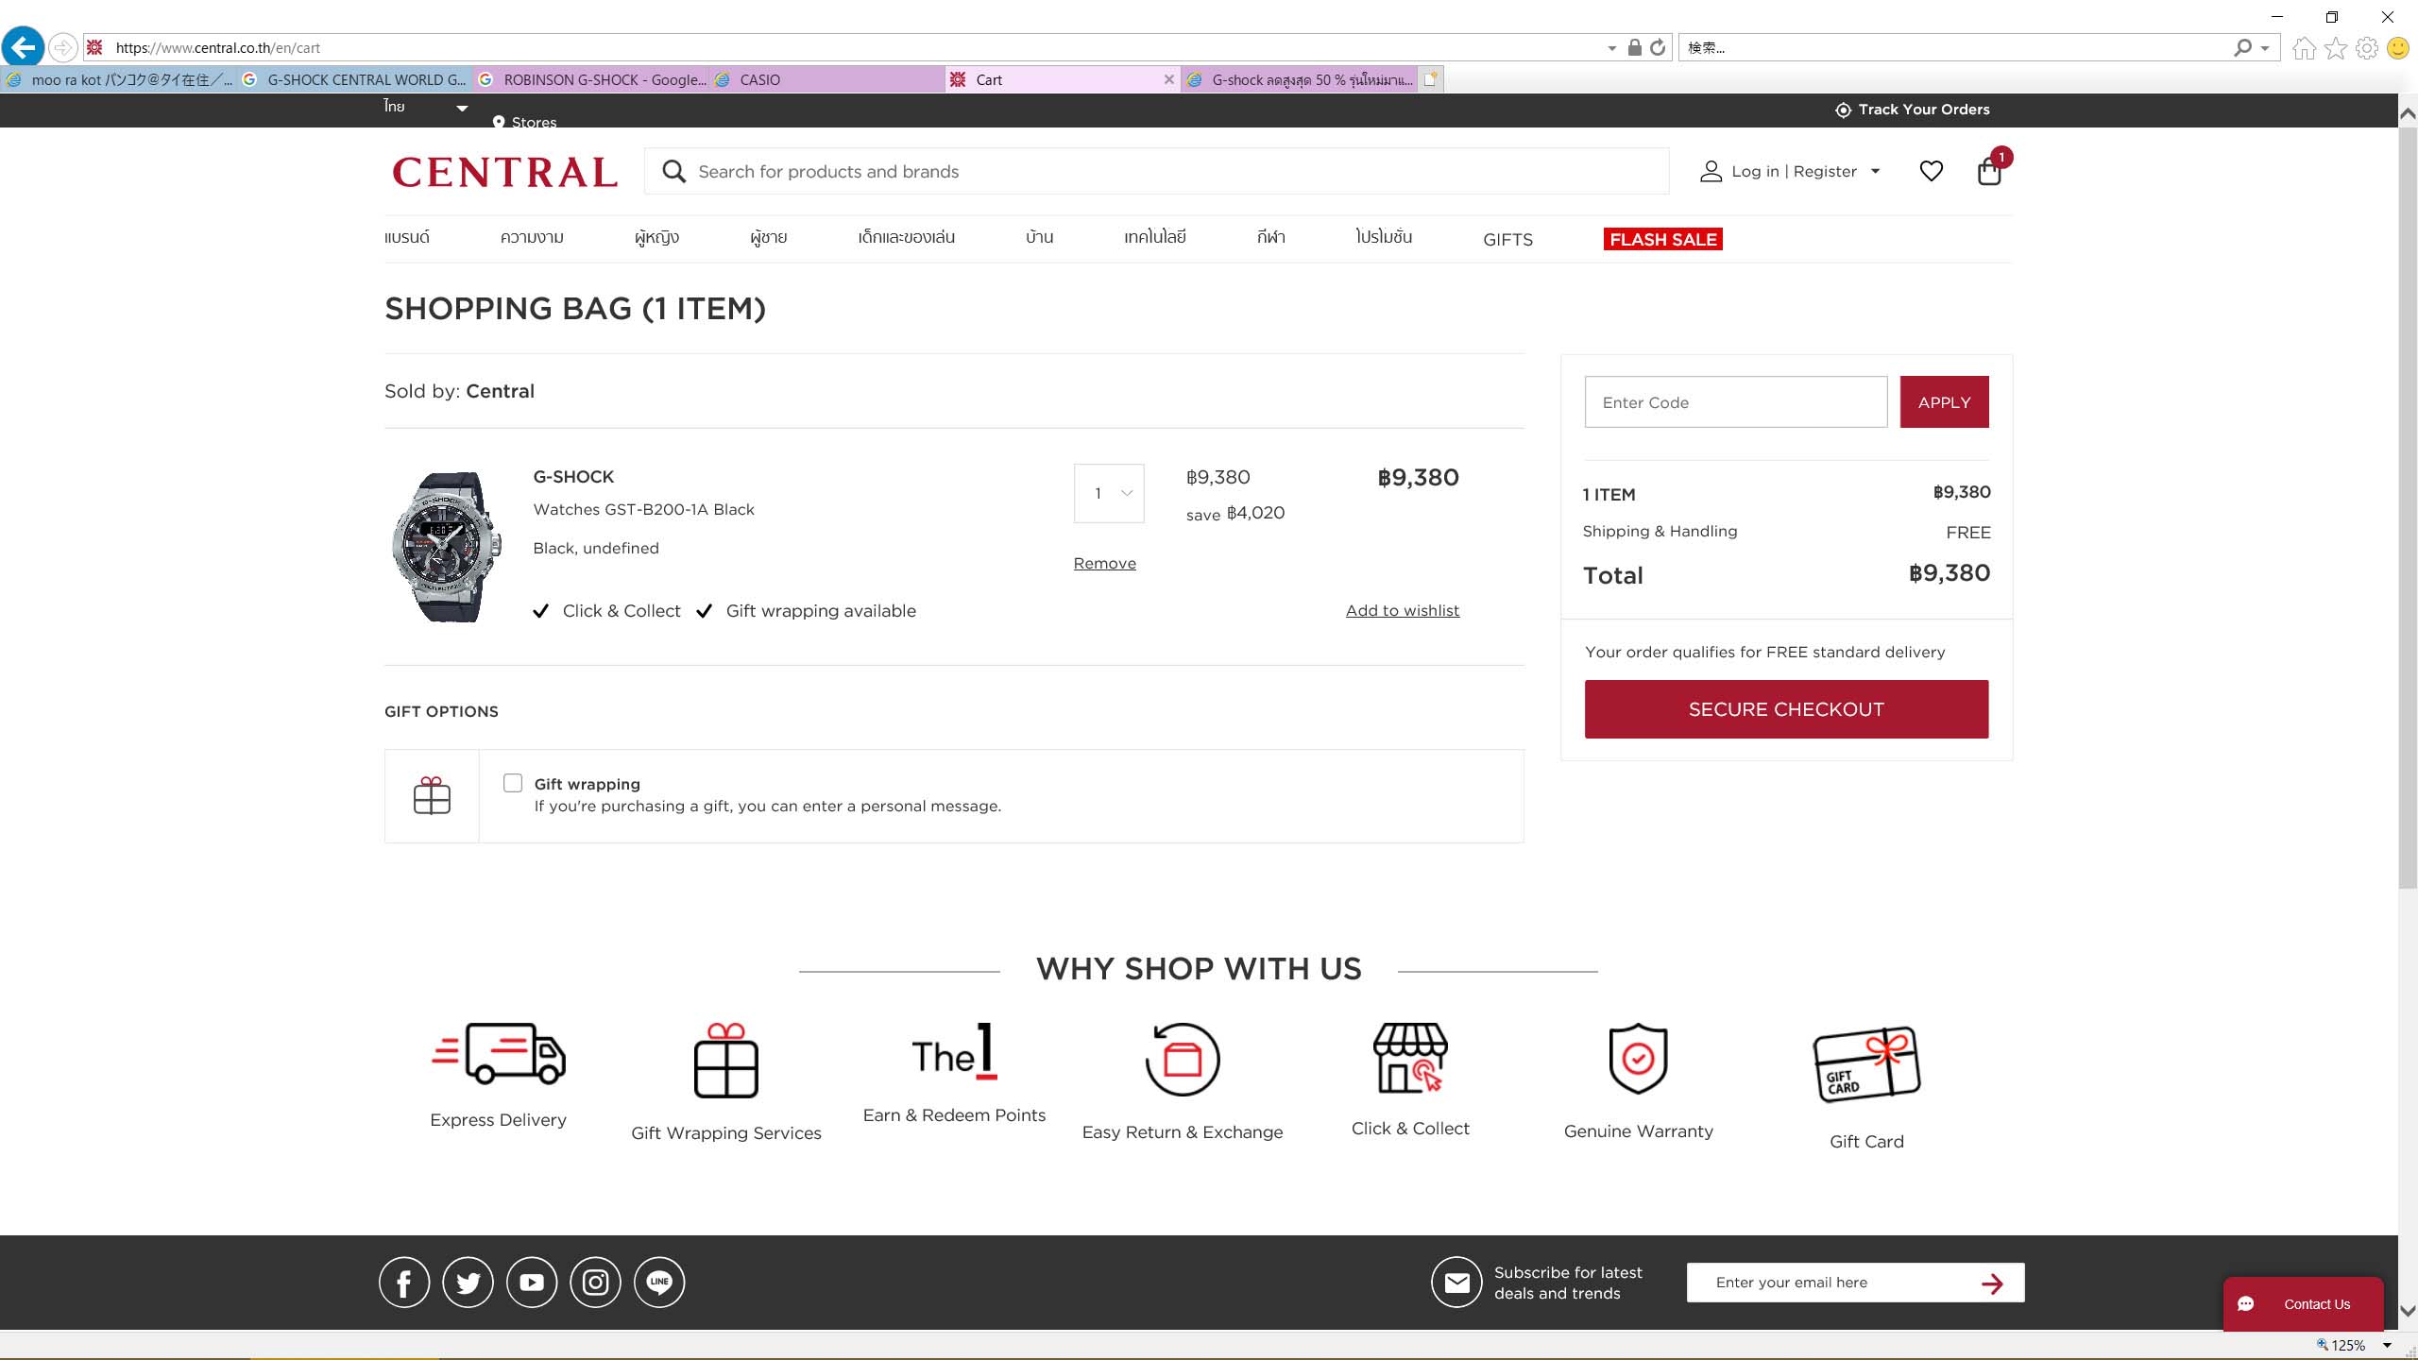The image size is (2418, 1360).
Task: Open the item quantity dropdown
Action: [x=1109, y=493]
